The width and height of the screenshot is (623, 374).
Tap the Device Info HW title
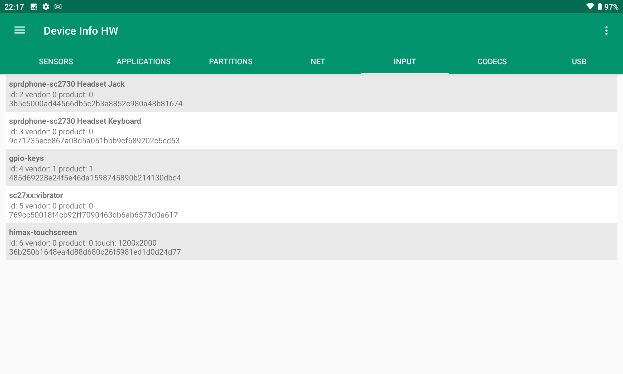(x=81, y=31)
